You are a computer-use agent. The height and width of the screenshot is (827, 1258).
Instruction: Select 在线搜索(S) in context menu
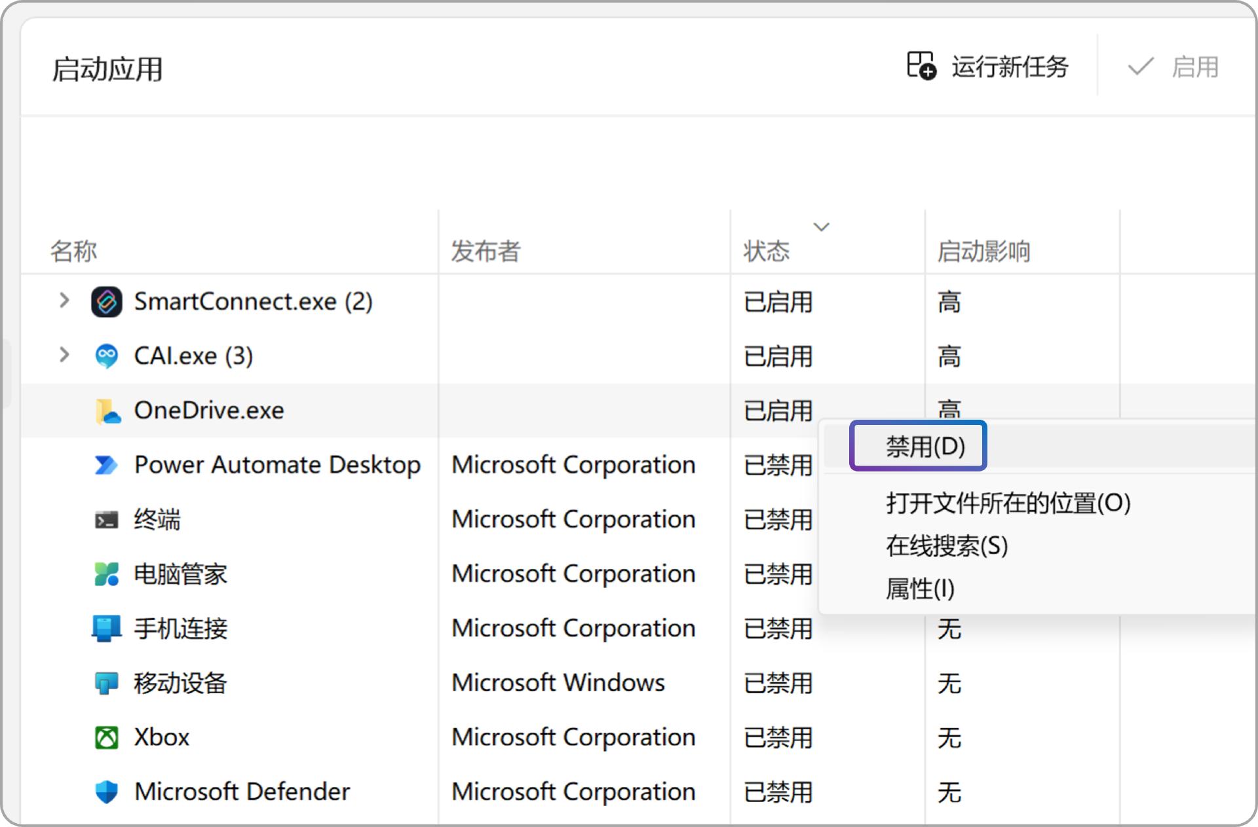(x=947, y=545)
